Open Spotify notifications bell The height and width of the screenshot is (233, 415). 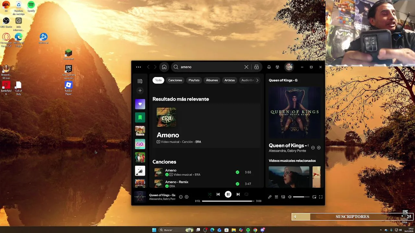tap(269, 67)
